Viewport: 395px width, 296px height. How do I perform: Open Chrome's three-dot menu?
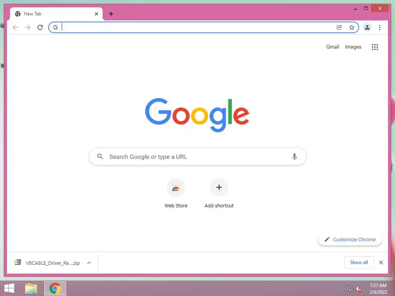coord(380,27)
